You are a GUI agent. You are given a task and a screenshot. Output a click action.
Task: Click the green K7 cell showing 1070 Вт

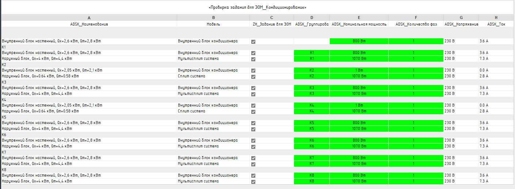click(x=359, y=164)
